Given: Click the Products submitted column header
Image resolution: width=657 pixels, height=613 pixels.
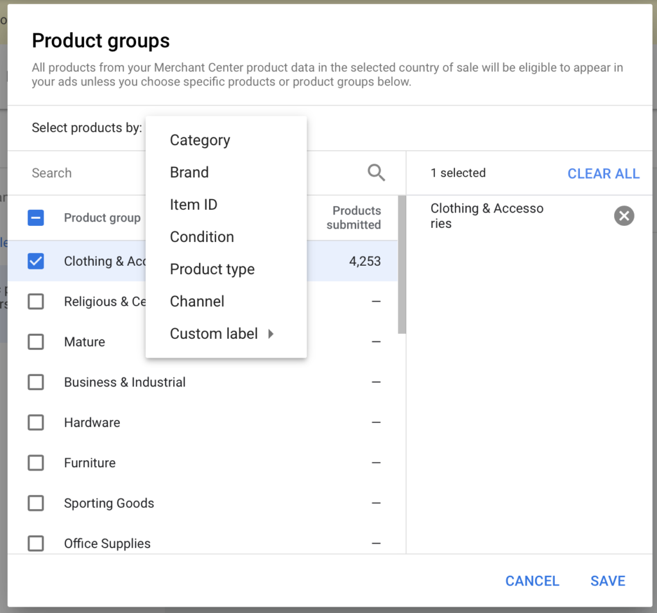Looking at the screenshot, I should pos(354,218).
